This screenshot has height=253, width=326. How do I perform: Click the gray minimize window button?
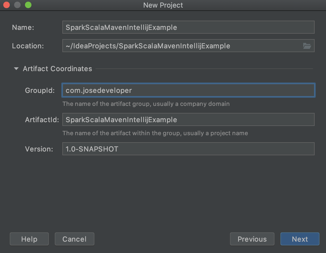[x=17, y=5]
